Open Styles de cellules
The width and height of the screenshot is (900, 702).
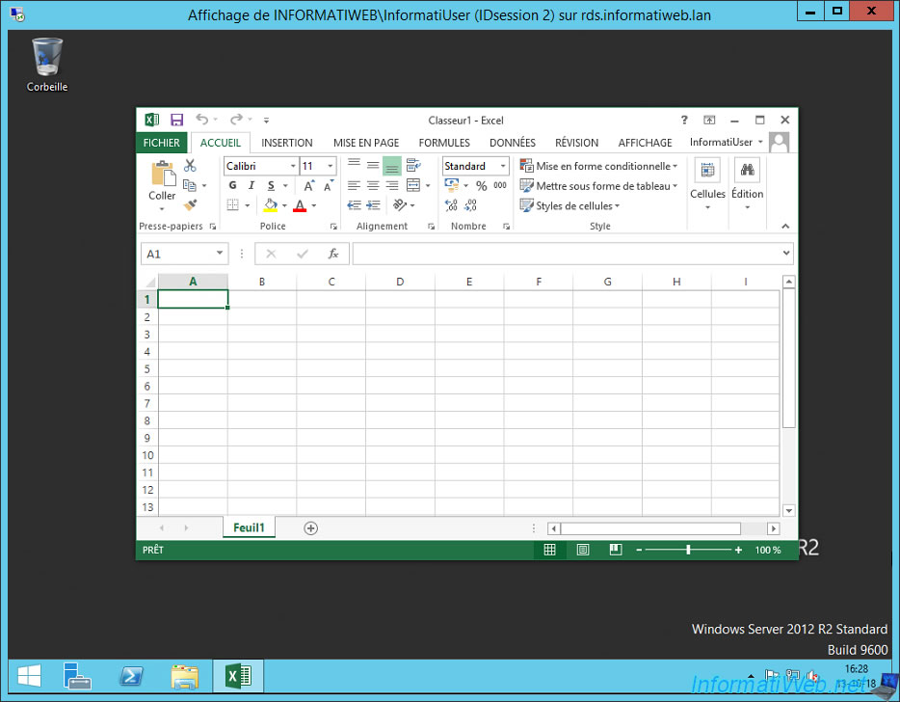coord(569,205)
